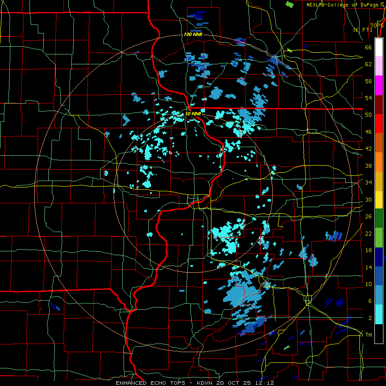Click the NEXLAB-College of DuPage credit text
Image resolution: width=386 pixels, height=386 pixels.
tap(342, 5)
